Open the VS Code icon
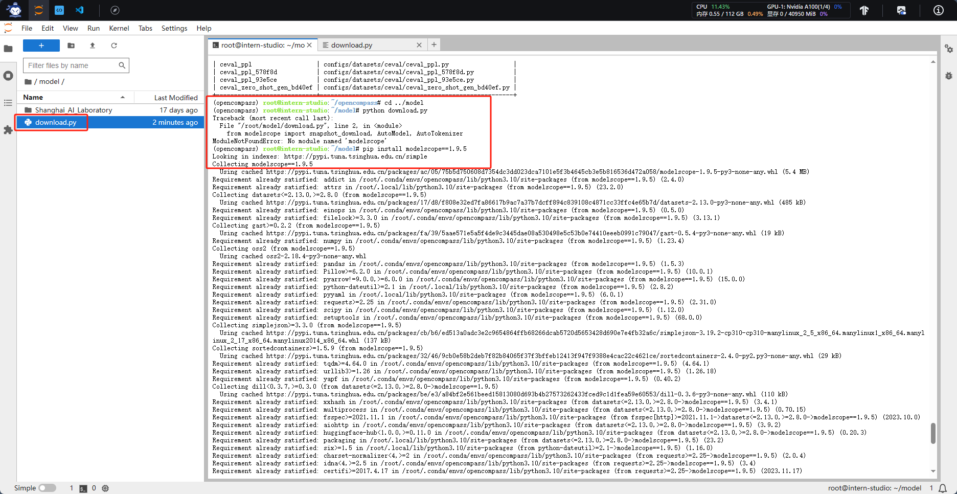This screenshot has width=957, height=494. pyautogui.click(x=80, y=10)
